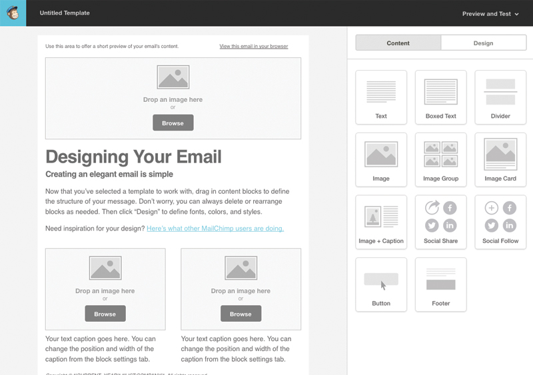
Task: Open link to what other MailChimp users are doing
Action: click(215, 228)
